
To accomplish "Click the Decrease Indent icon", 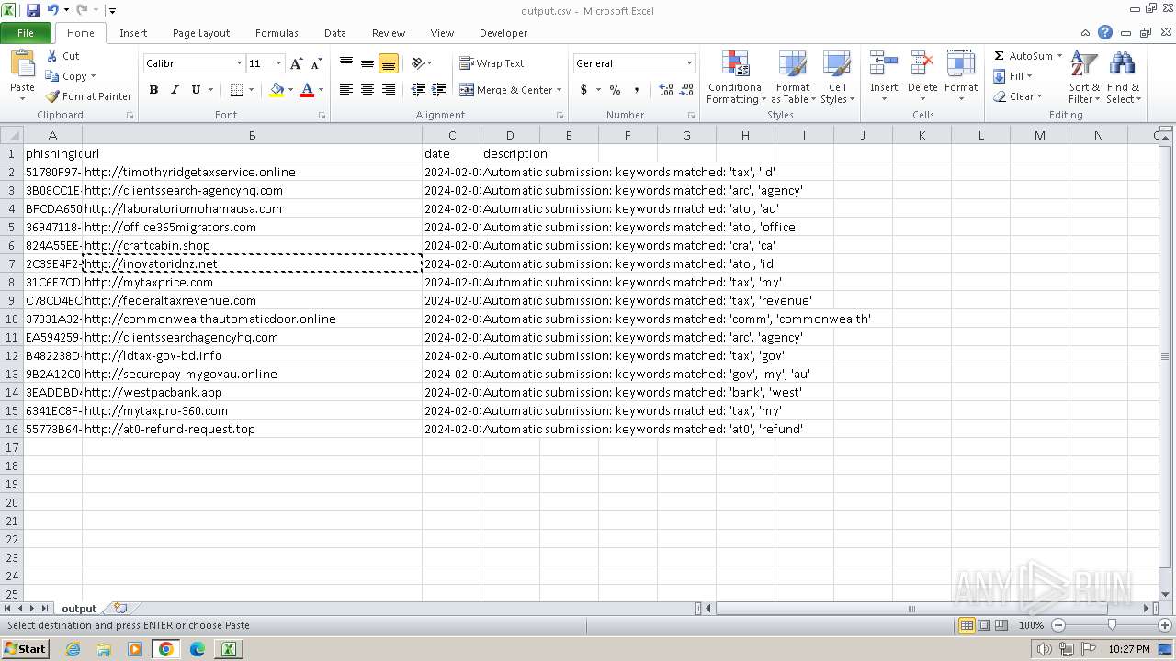I will [x=418, y=90].
